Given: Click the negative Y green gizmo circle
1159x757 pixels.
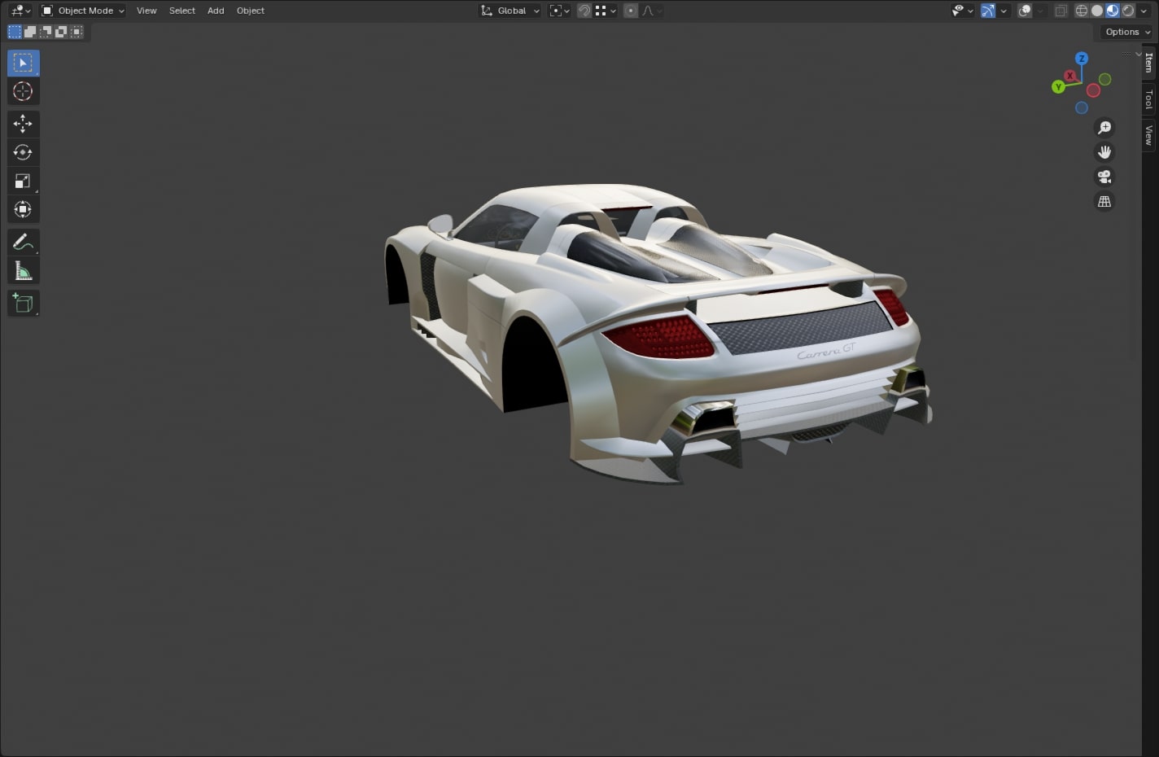Looking at the screenshot, I should pyautogui.click(x=1105, y=79).
